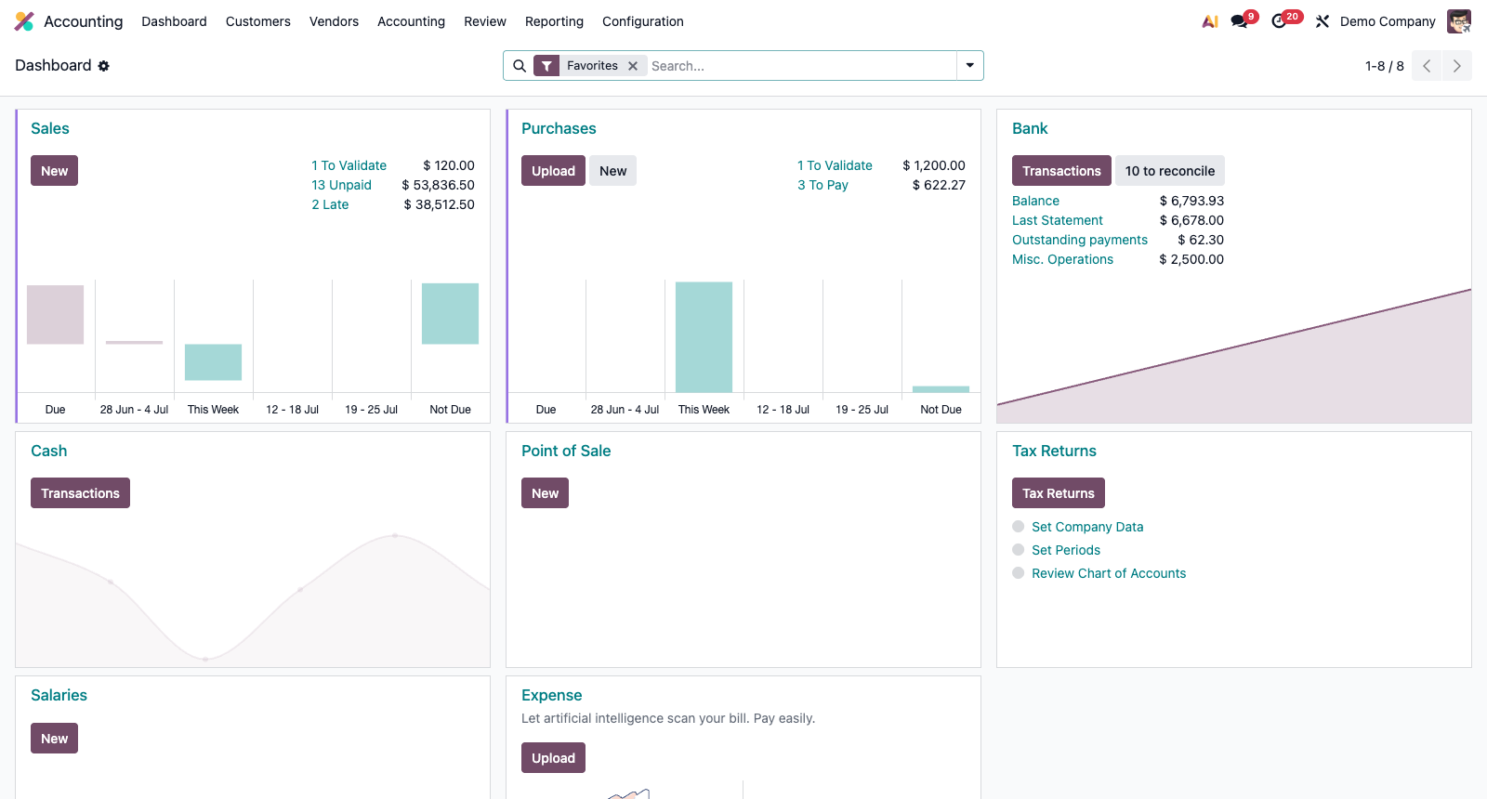Open the Salaries journal title

(x=59, y=695)
